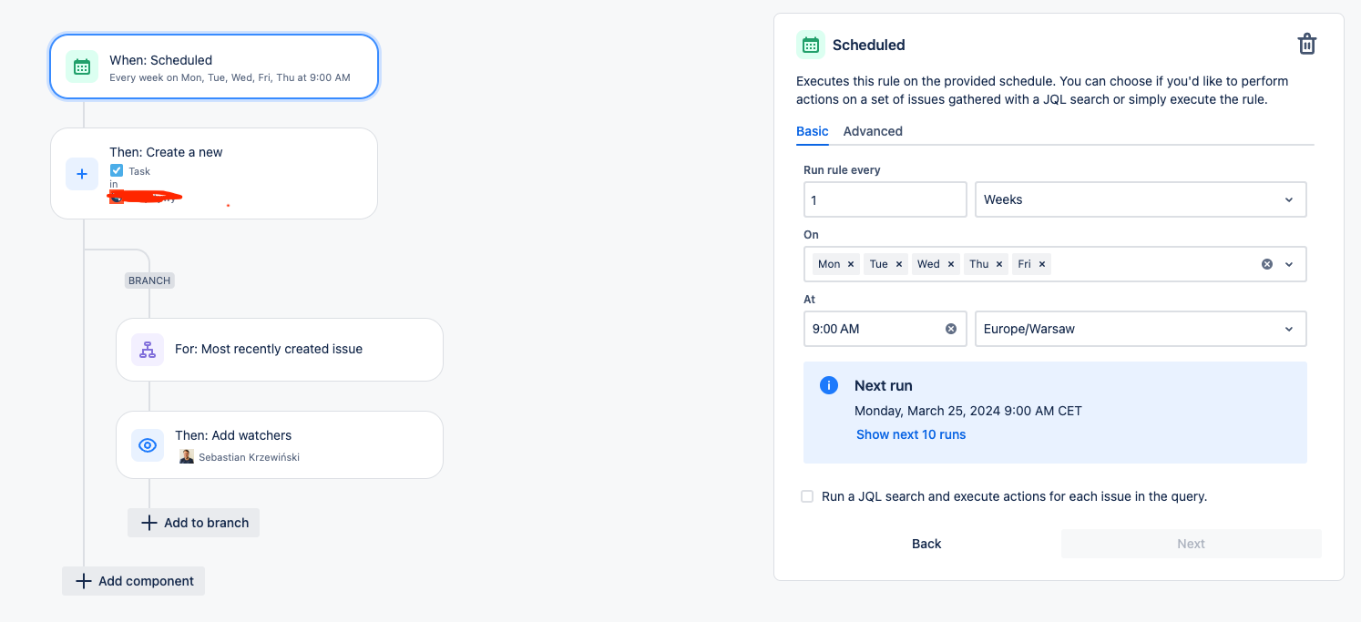
Task: Select the Basic tab
Action: pyautogui.click(x=812, y=131)
